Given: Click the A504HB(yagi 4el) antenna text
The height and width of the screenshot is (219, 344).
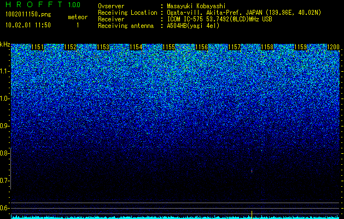Looking at the screenshot, I should [193, 26].
